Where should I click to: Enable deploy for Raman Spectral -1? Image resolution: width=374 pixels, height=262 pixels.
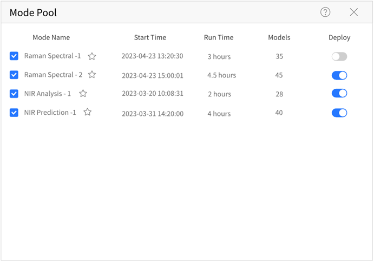[x=339, y=56]
